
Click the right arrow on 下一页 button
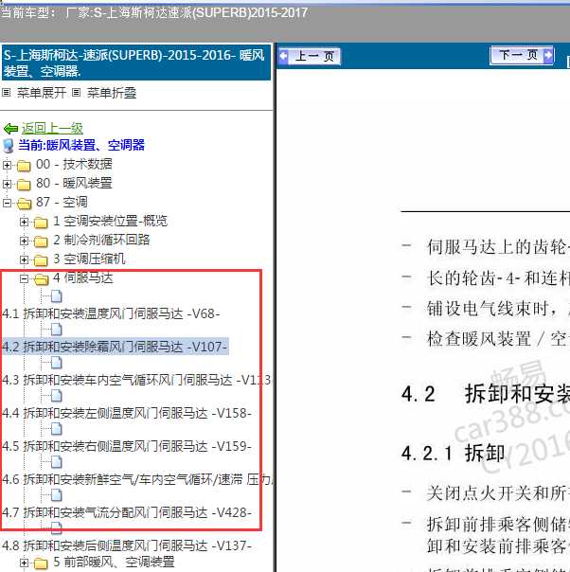548,56
